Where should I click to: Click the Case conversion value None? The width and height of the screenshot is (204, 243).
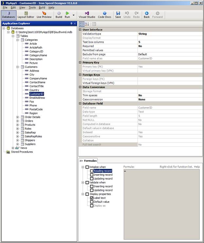point(170,99)
